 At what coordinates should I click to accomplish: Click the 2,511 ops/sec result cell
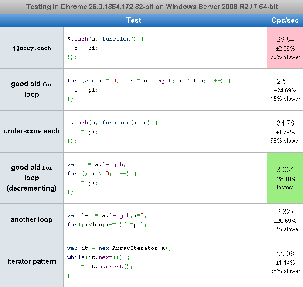click(x=285, y=89)
